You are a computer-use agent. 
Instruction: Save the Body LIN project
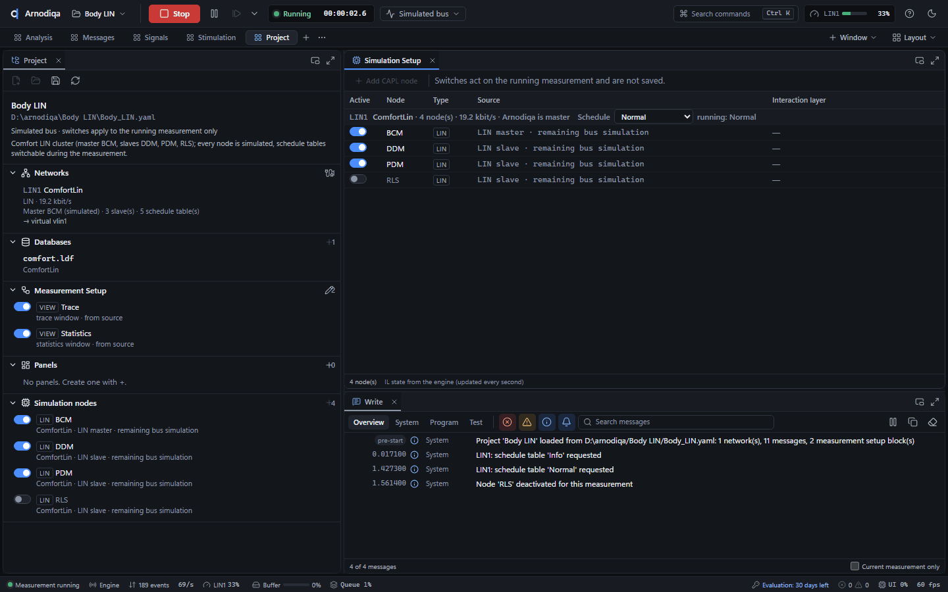tap(55, 81)
